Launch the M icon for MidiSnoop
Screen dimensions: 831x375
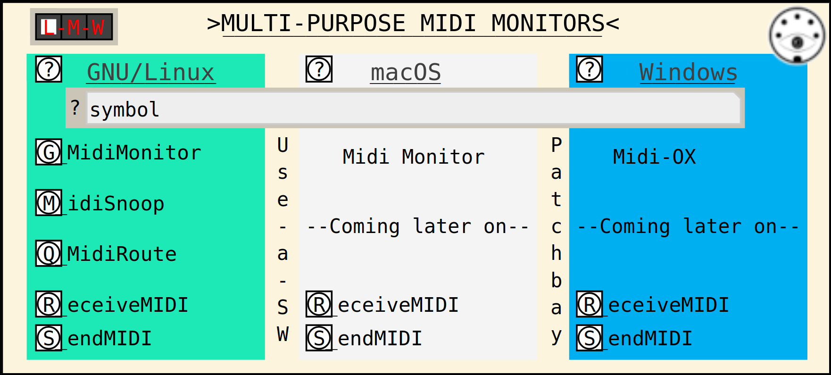coord(49,203)
